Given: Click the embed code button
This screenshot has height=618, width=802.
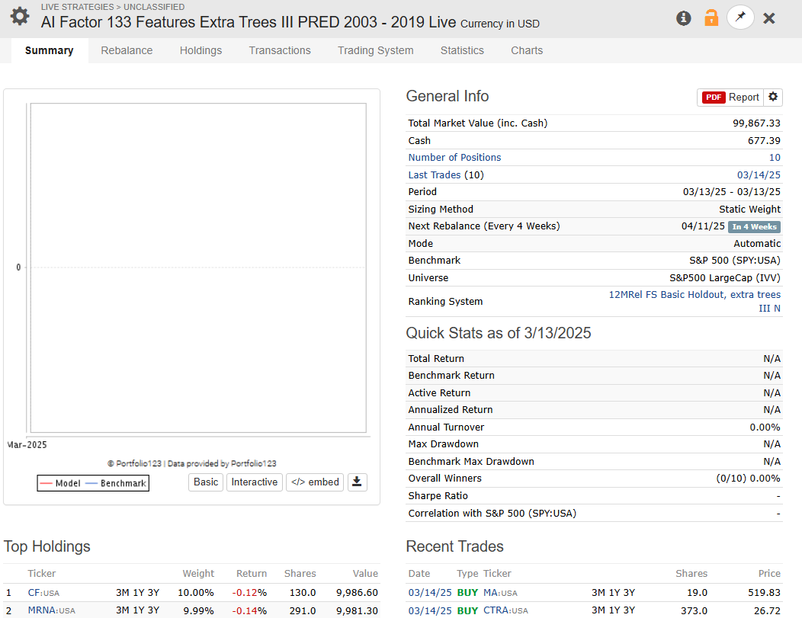Looking at the screenshot, I should point(315,482).
